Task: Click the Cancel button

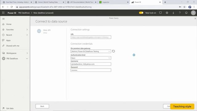Action: click(x=167, y=106)
